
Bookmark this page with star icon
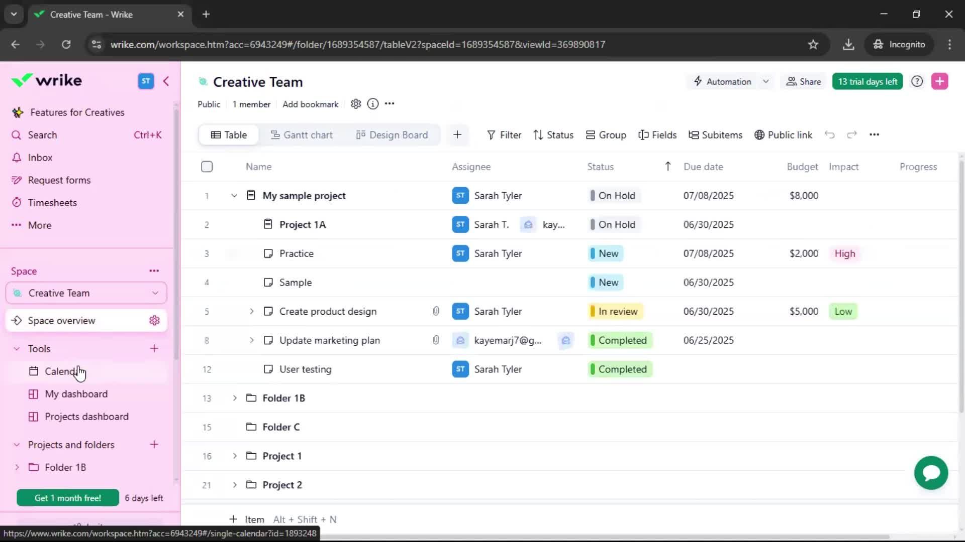point(813,44)
